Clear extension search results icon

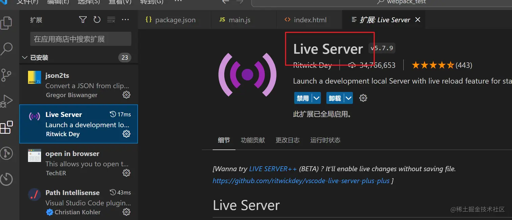(x=111, y=20)
